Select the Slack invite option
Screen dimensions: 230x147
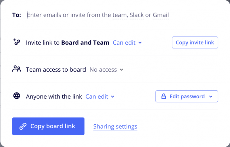(x=137, y=15)
